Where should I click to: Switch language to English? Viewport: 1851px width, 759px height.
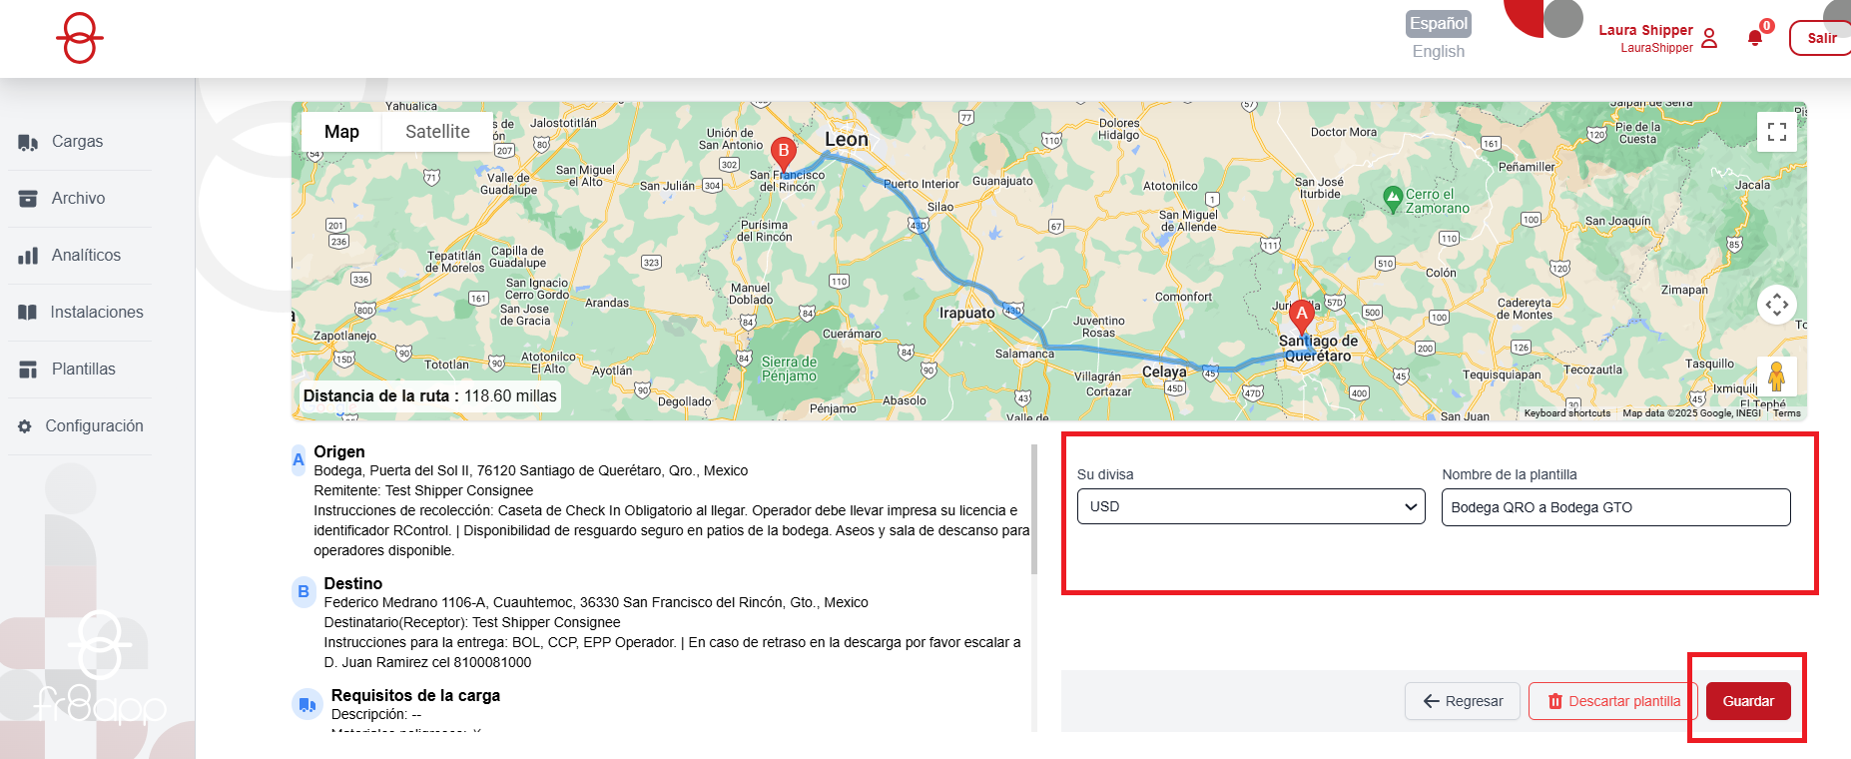pos(1439,51)
